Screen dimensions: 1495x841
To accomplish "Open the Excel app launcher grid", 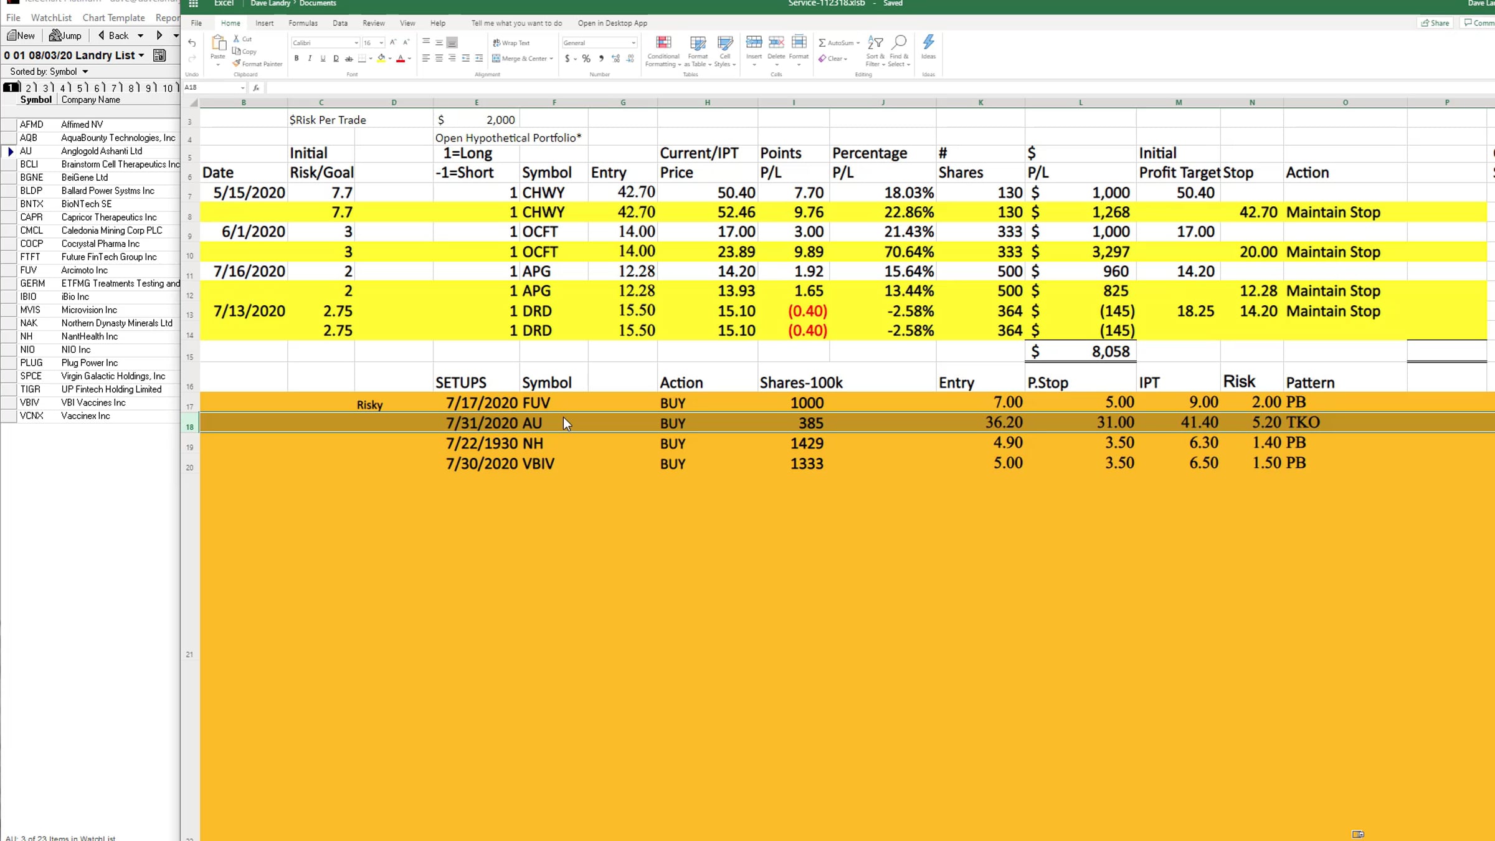I will pos(194,4).
